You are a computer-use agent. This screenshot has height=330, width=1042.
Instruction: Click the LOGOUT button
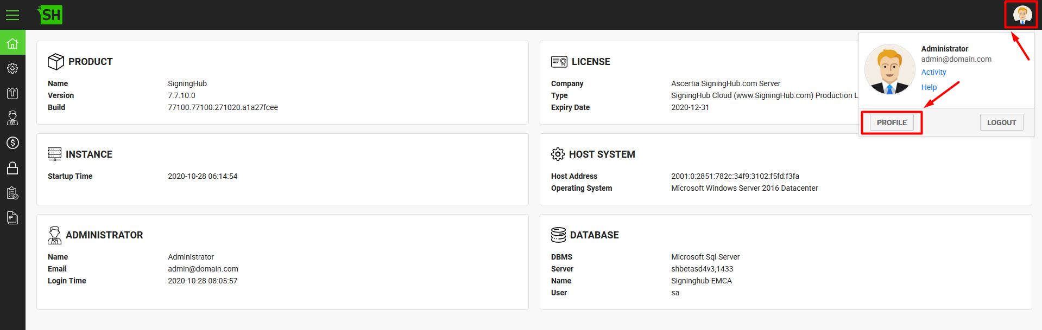1002,122
